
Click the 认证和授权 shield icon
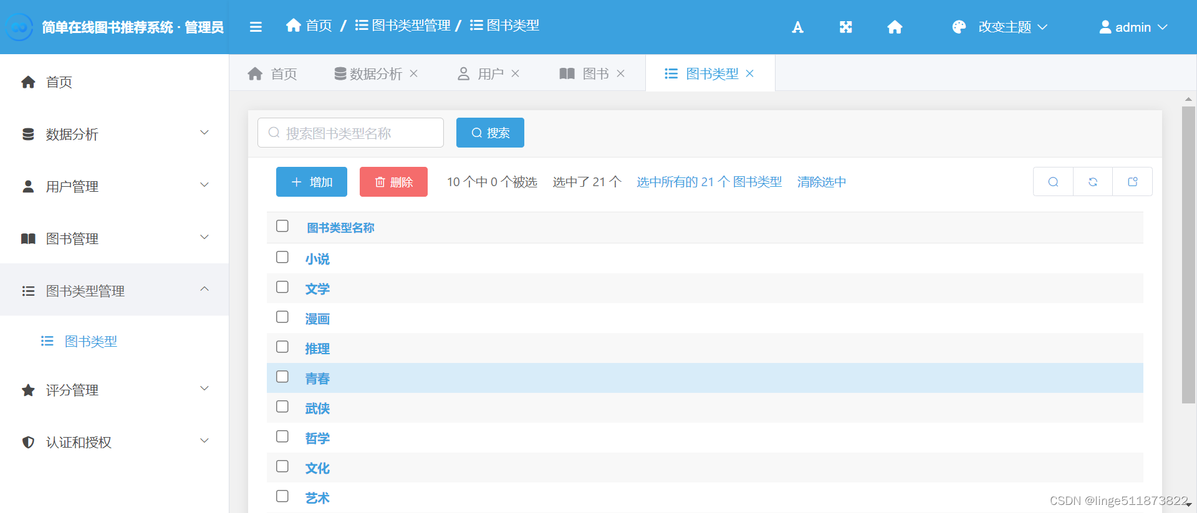coord(28,443)
